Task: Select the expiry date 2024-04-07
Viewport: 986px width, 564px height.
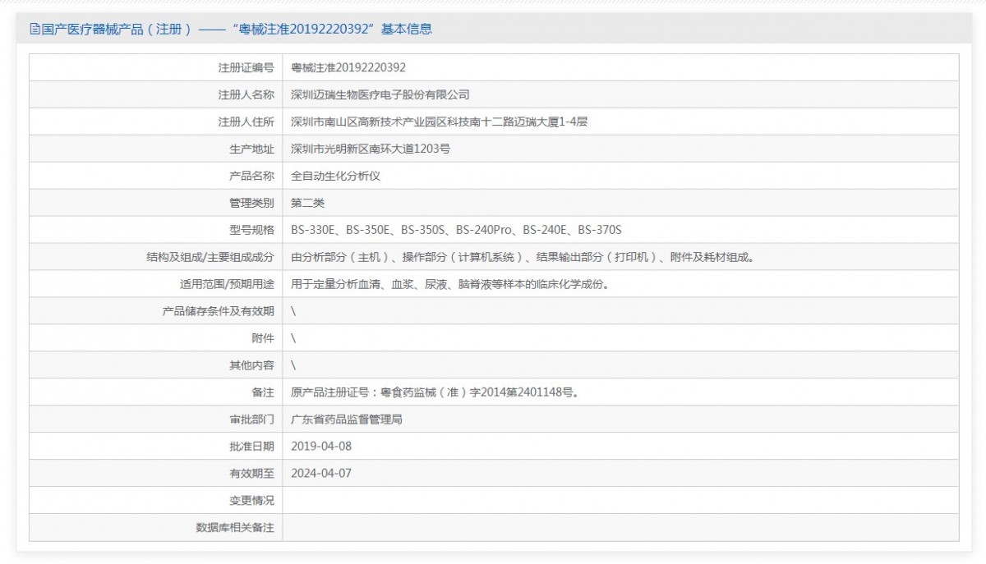Action: coord(321,474)
